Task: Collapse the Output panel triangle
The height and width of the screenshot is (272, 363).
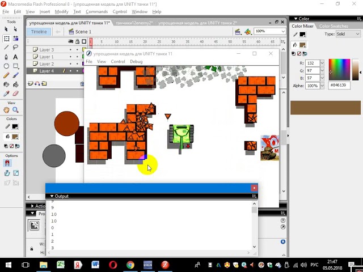Action: (52, 196)
